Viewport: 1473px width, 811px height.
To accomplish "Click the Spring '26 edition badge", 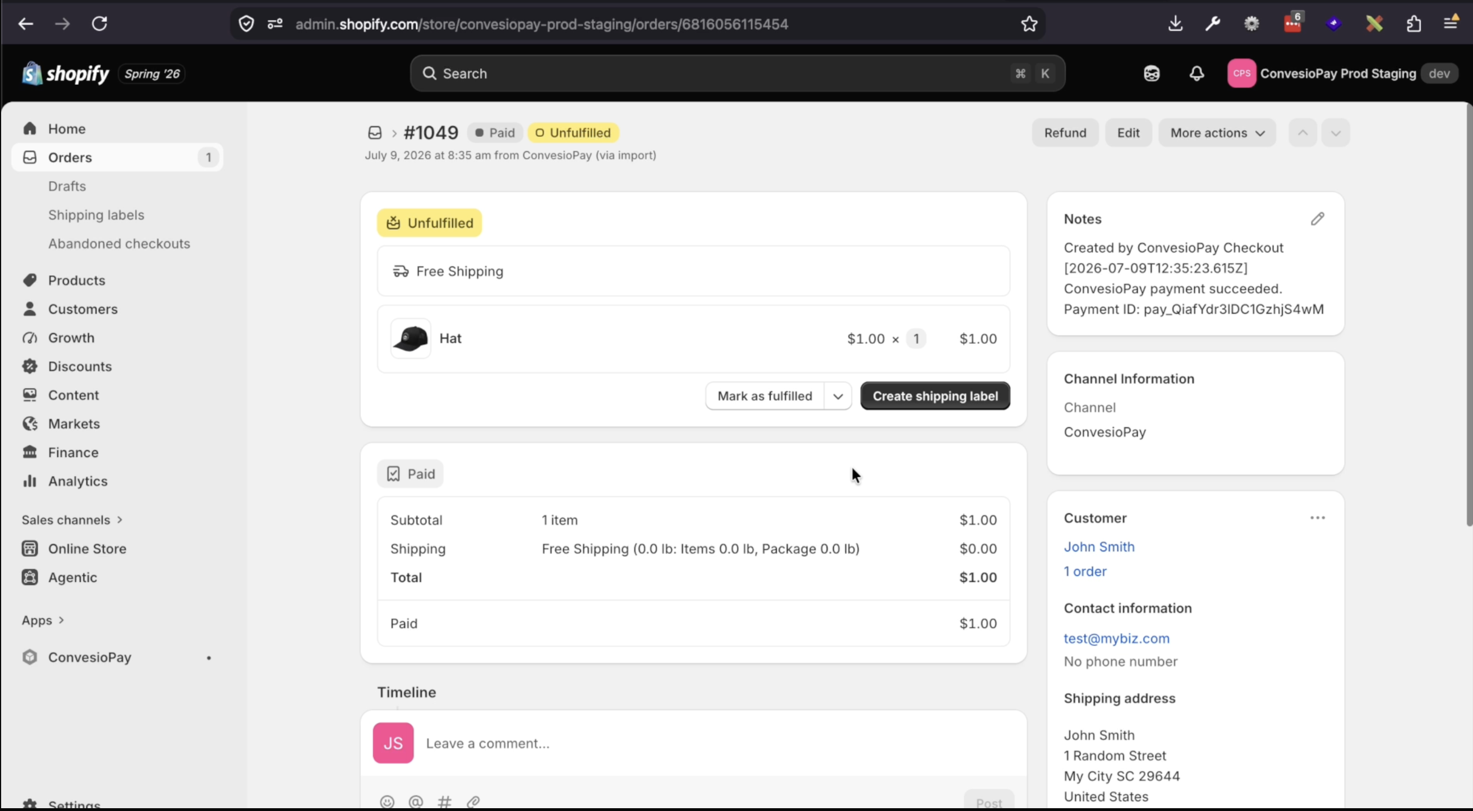I will 151,74.
